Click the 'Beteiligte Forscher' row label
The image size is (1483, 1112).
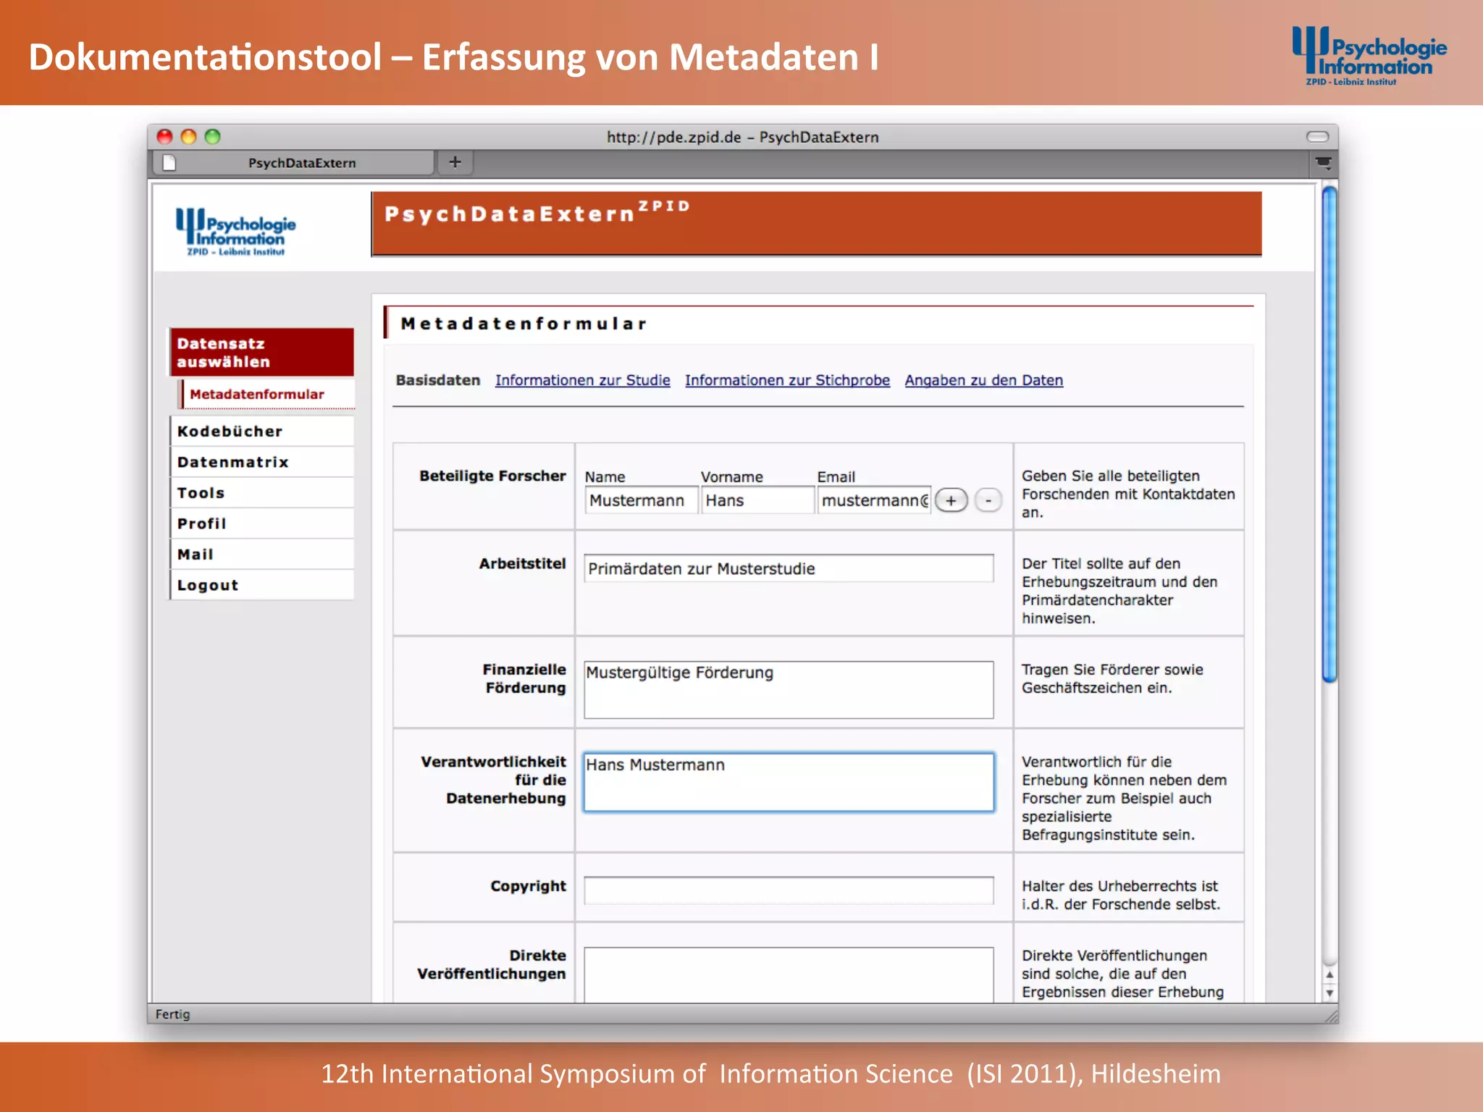[x=492, y=476]
